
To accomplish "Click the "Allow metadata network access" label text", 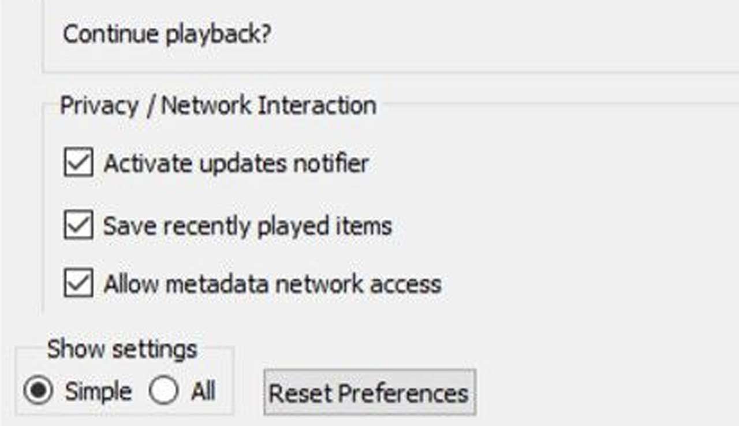I will tap(272, 284).
